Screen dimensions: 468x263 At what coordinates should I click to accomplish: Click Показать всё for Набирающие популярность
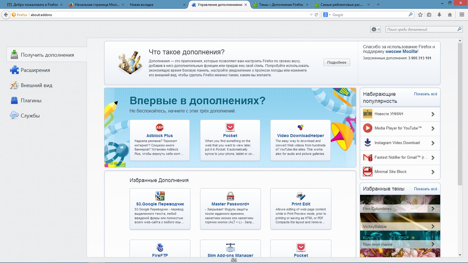tap(426, 94)
